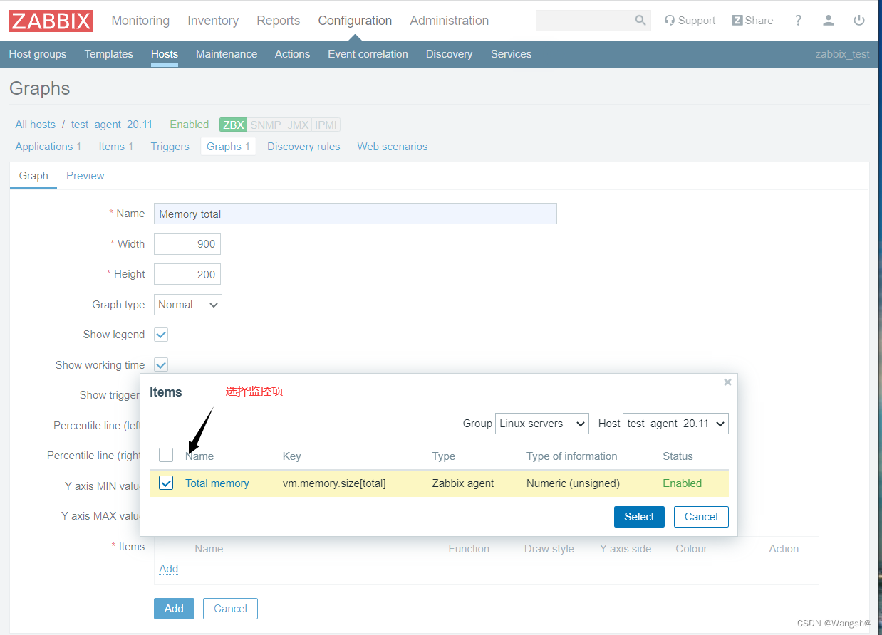Click Cancel button in Items popup

point(701,517)
